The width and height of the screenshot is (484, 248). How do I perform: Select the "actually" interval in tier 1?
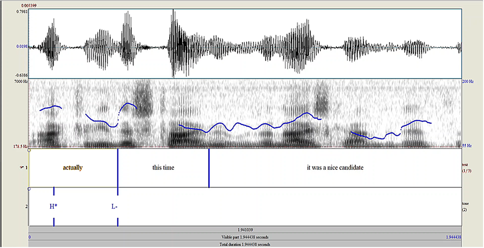point(73,168)
